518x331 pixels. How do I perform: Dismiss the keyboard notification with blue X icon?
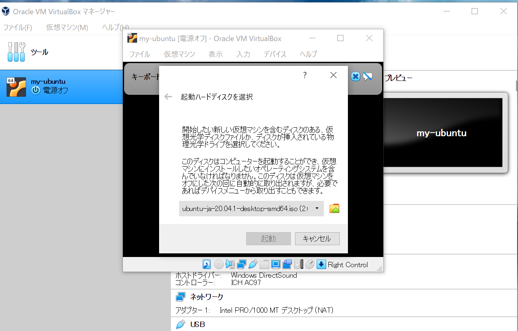point(355,76)
